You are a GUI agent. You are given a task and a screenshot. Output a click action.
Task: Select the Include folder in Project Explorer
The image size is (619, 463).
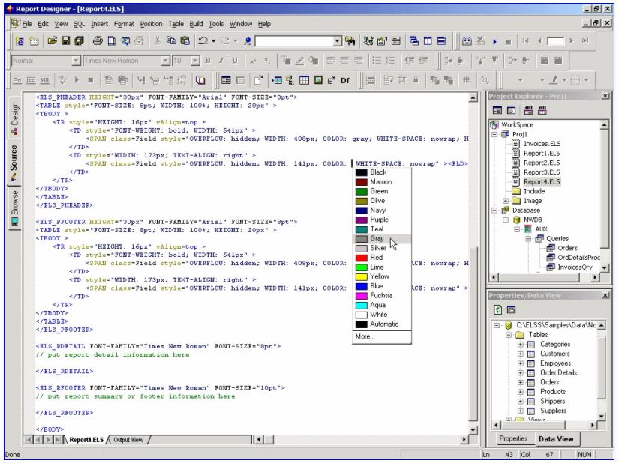(534, 191)
